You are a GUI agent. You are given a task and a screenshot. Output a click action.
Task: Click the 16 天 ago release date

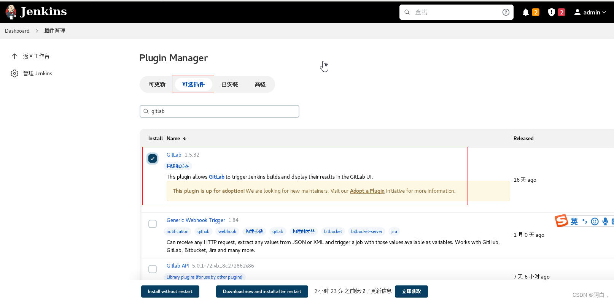525,180
